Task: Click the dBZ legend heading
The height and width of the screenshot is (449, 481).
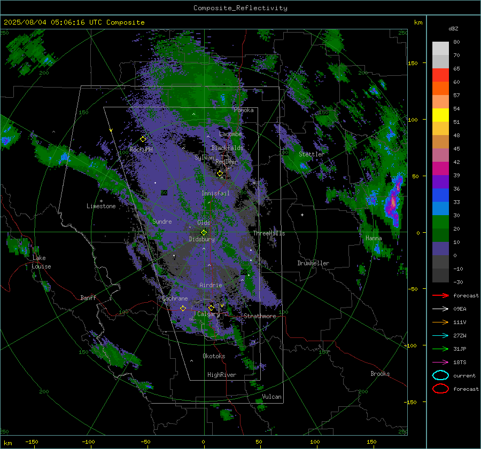Action: 453,28
